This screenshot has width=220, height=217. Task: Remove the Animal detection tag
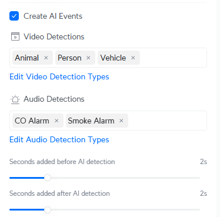pyautogui.click(x=46, y=58)
